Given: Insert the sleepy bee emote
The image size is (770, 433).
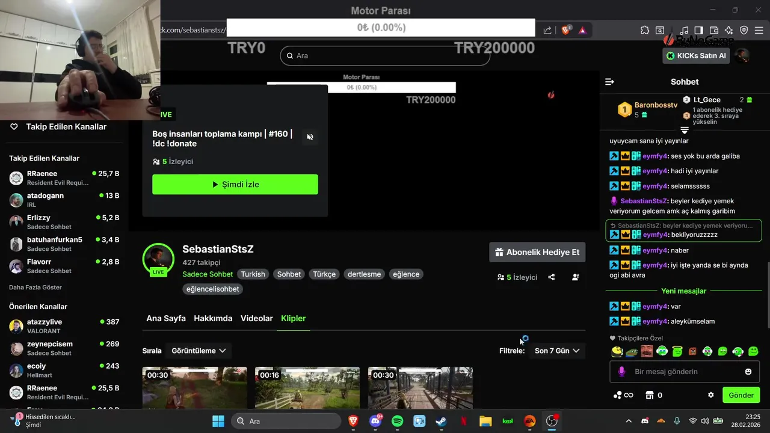Looking at the screenshot, I should (617, 351).
